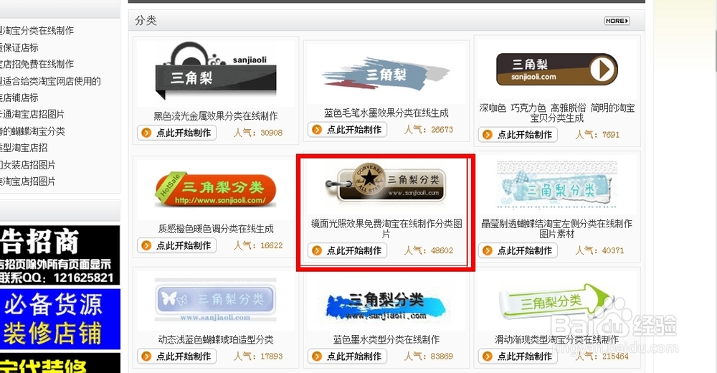Click orange arrow icon under crystal bow-knot category
The height and width of the screenshot is (373, 717).
point(488,251)
